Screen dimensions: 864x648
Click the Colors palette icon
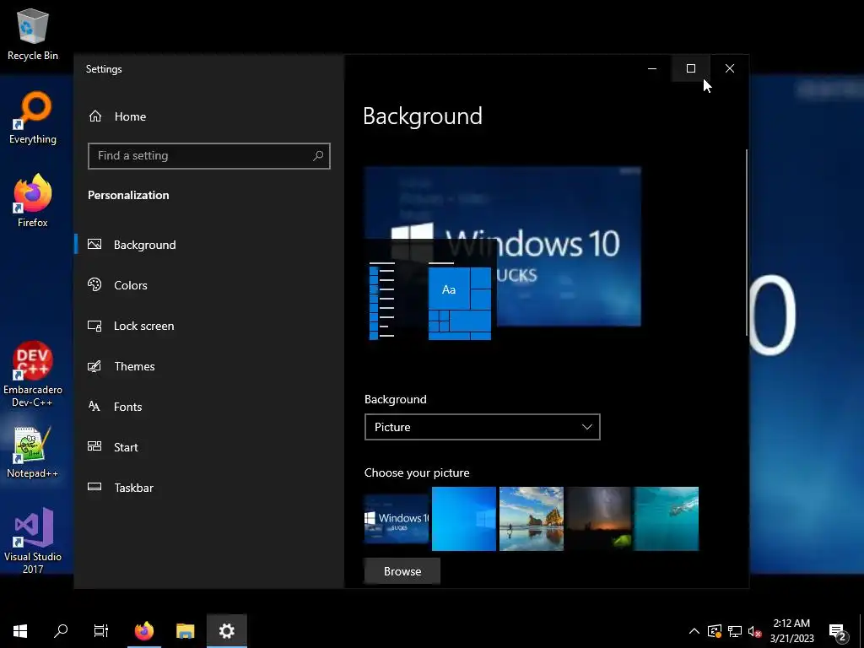(x=94, y=285)
